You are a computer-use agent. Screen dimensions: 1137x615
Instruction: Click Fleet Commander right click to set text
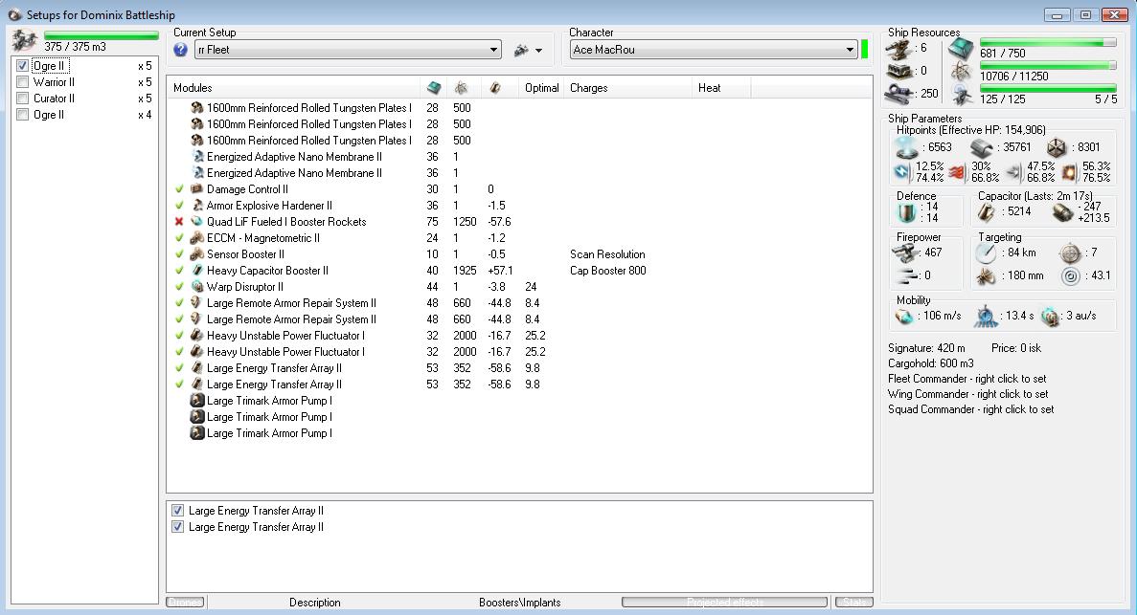coord(966,379)
